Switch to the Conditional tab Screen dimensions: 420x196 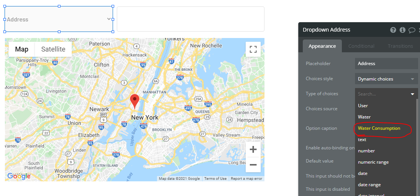pos(361,46)
